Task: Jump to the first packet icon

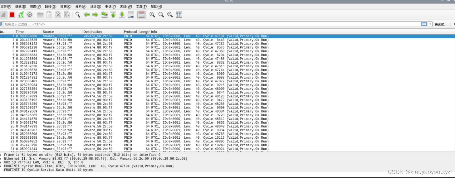Action: [113, 15]
